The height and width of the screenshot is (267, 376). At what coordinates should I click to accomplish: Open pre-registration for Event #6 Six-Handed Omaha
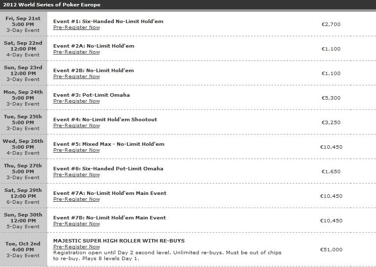(76, 174)
